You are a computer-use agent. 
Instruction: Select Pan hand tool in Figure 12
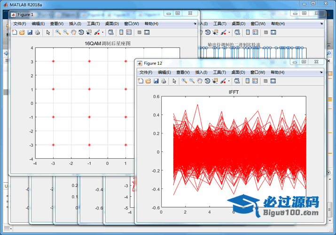(200, 81)
